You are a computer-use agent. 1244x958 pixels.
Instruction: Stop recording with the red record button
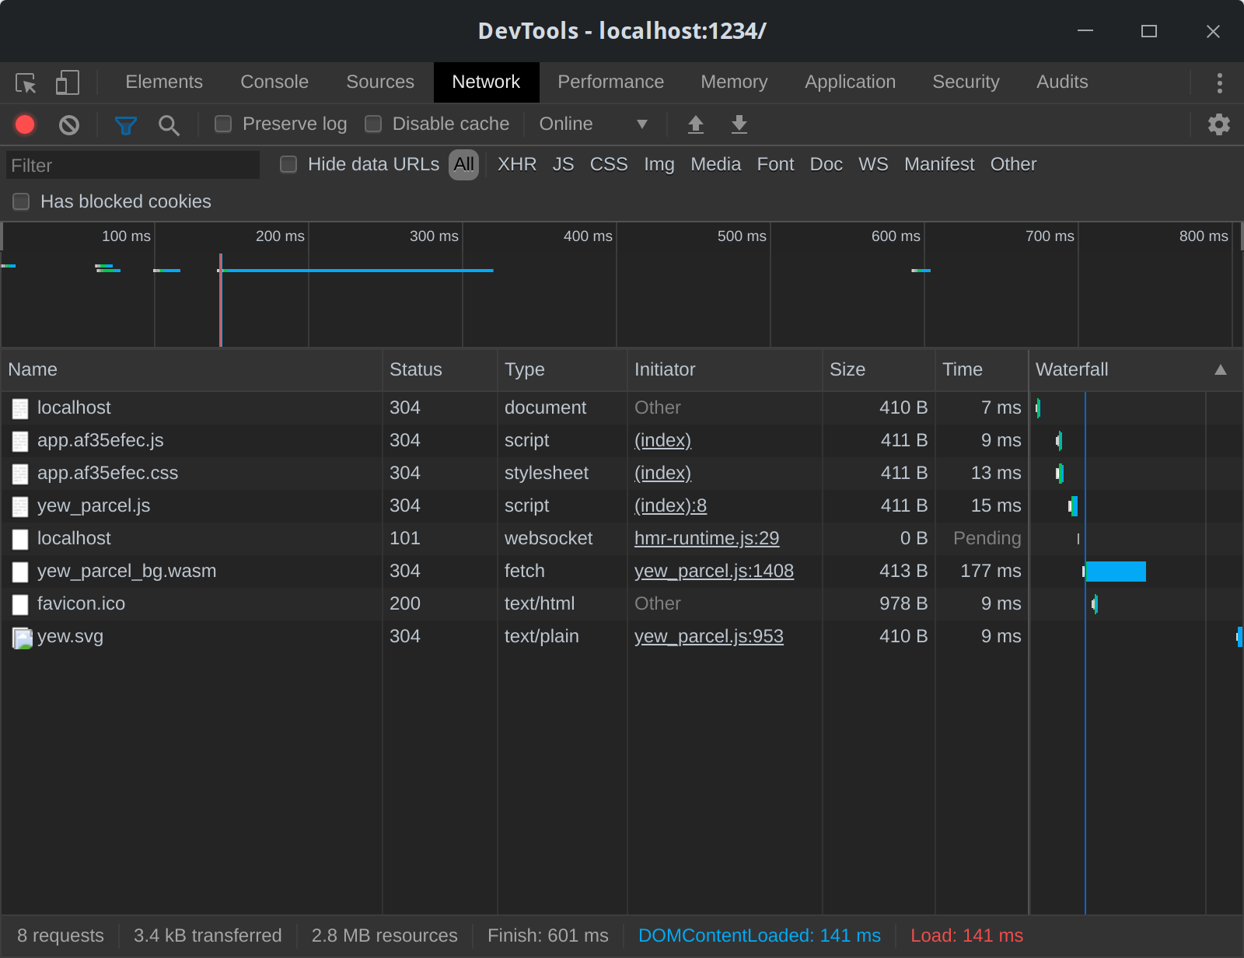pos(25,124)
